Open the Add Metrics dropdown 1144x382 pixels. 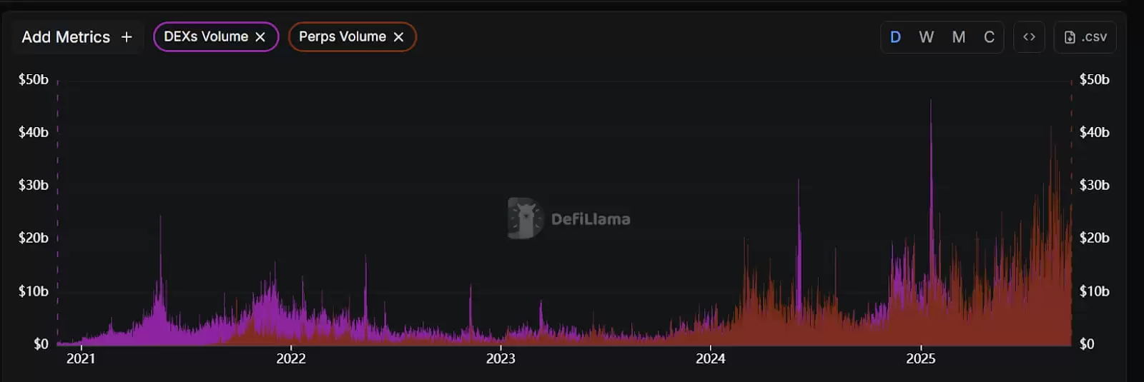pyautogui.click(x=66, y=37)
